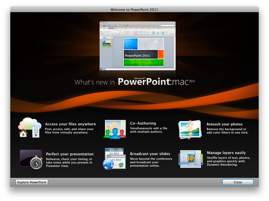Close the welcome dialog with Close button

238,182
